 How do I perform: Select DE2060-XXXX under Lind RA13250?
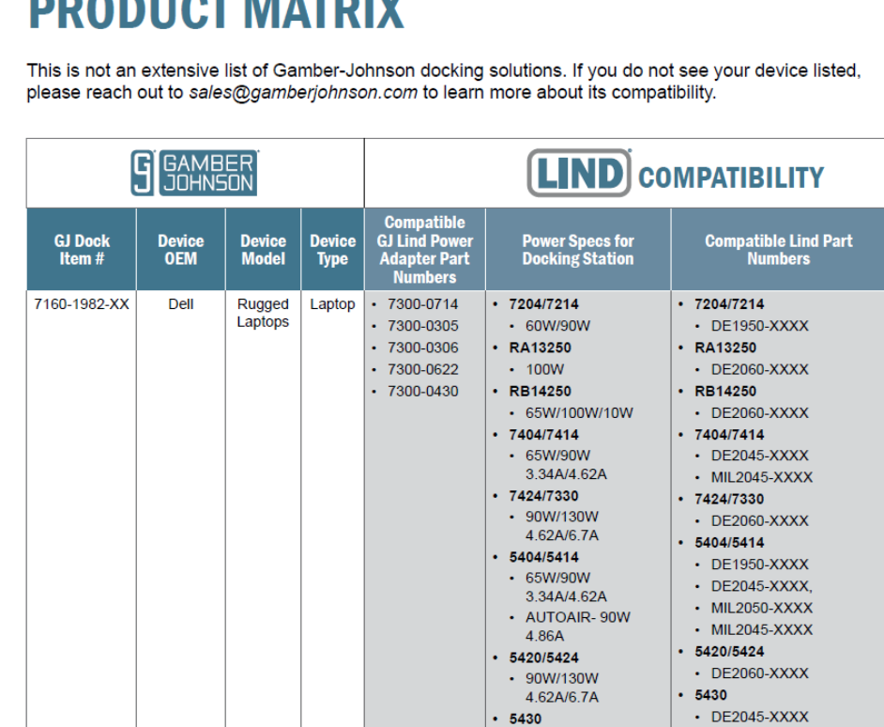tap(759, 370)
